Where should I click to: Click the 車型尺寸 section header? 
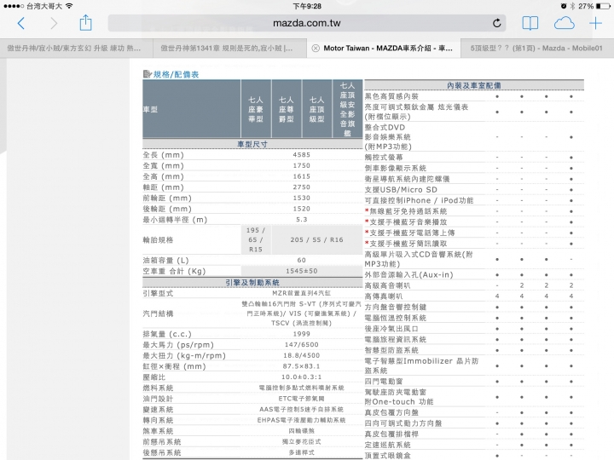pyautogui.click(x=252, y=144)
